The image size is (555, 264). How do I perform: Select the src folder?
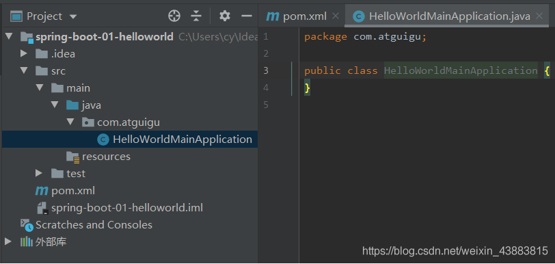(58, 71)
